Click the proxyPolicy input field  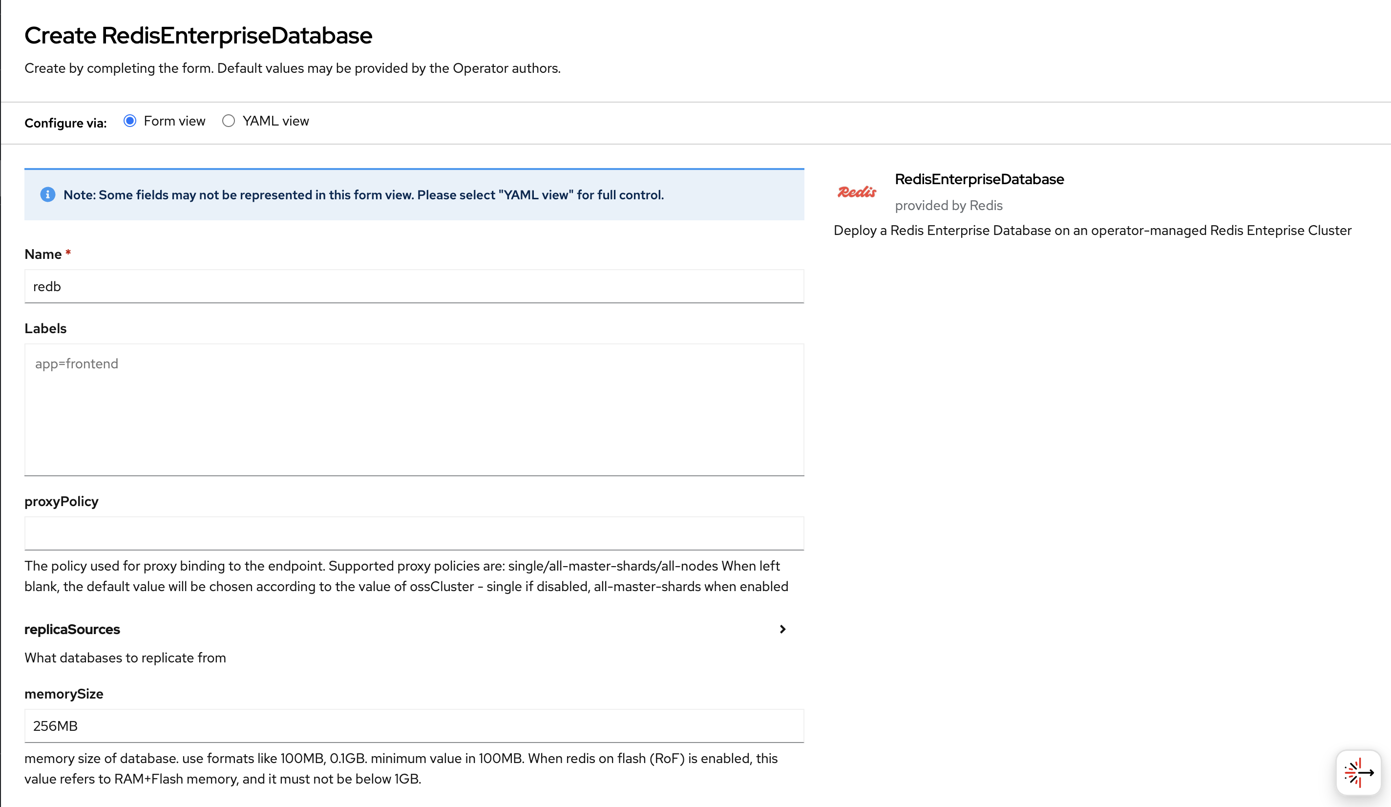pos(414,533)
